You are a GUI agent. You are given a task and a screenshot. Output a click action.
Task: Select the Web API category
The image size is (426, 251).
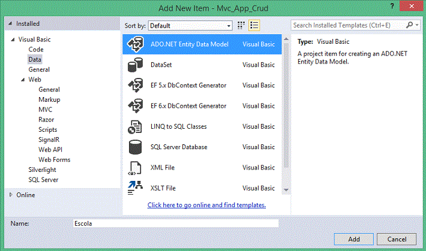point(50,150)
